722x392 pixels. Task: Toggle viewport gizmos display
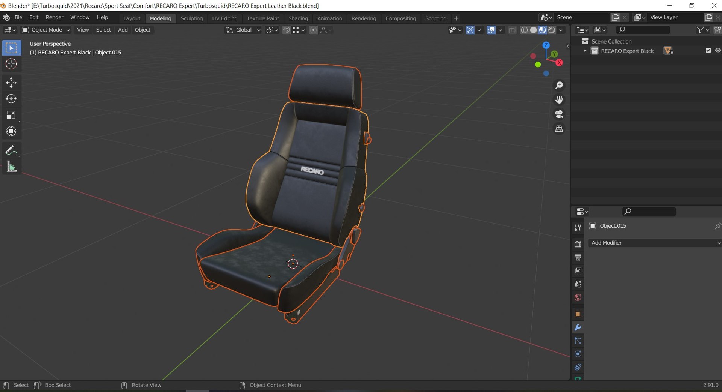pyautogui.click(x=470, y=30)
